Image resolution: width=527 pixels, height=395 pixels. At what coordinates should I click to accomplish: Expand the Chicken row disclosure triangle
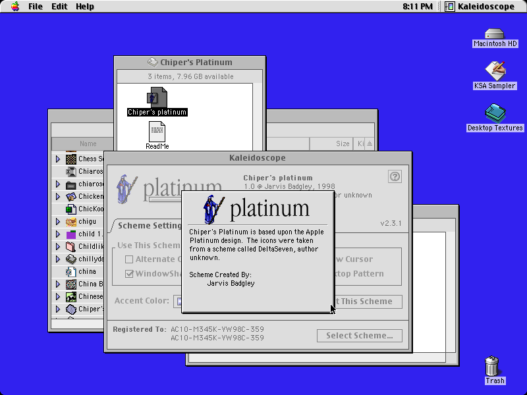(58, 196)
